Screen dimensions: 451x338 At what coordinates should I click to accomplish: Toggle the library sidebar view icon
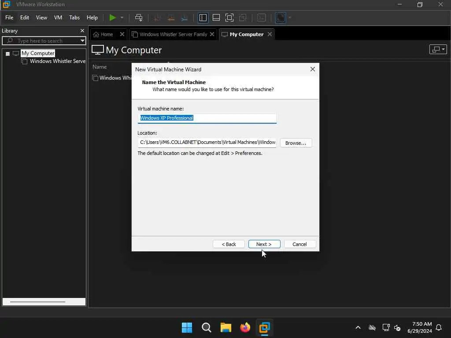click(203, 18)
